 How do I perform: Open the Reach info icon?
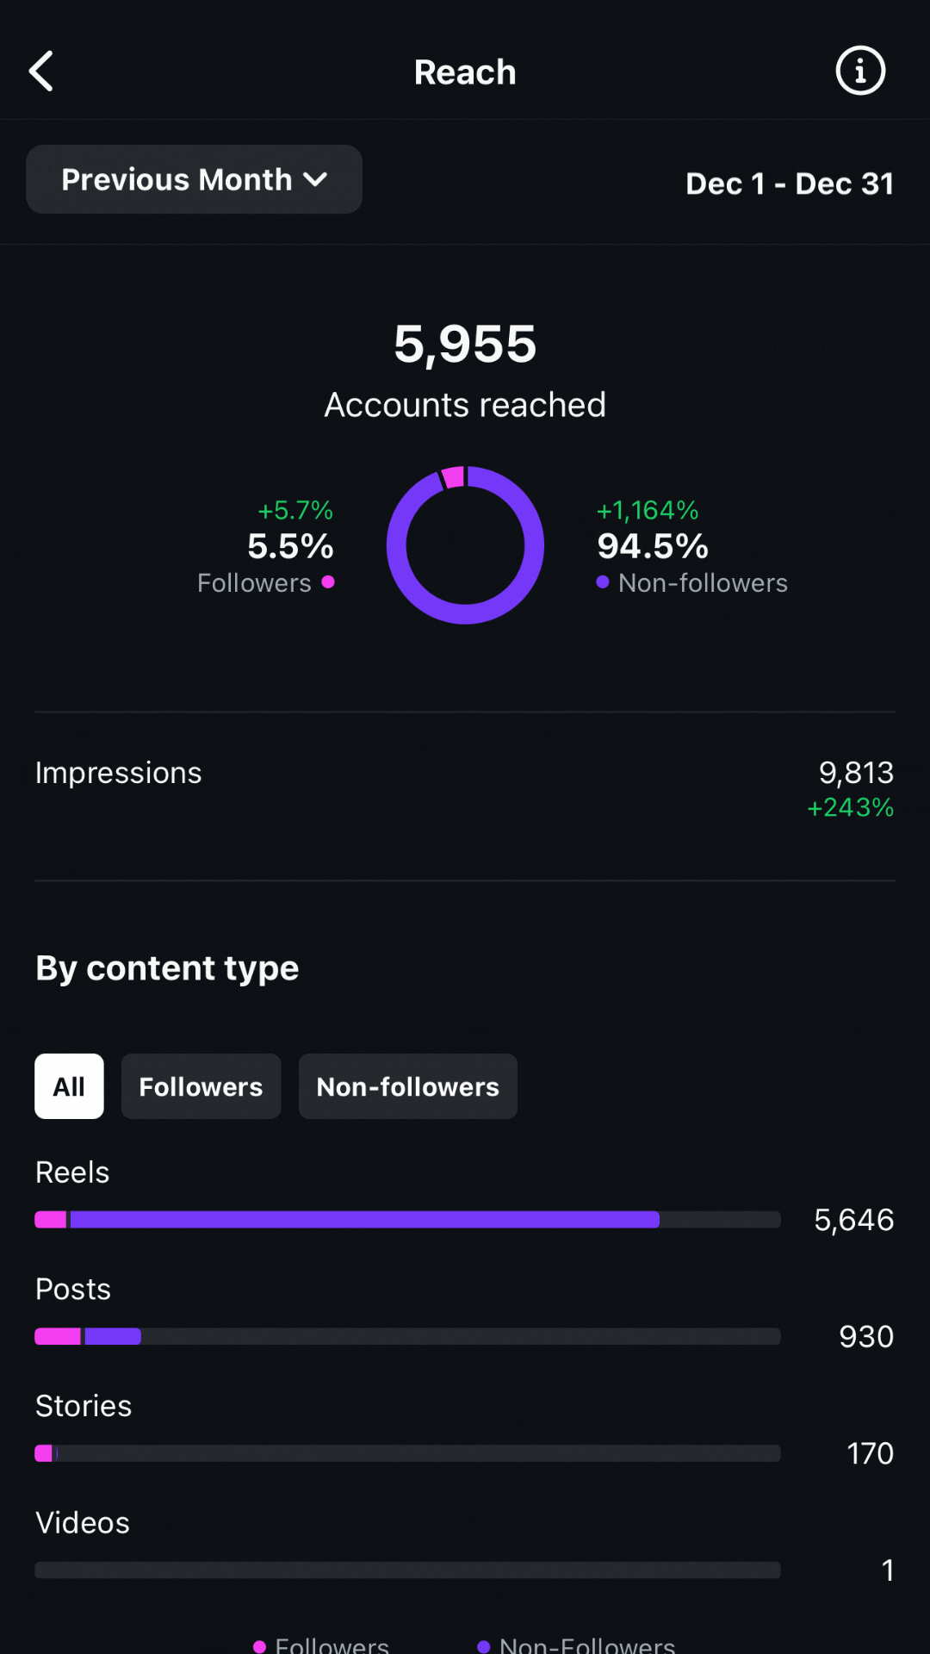[x=860, y=71]
